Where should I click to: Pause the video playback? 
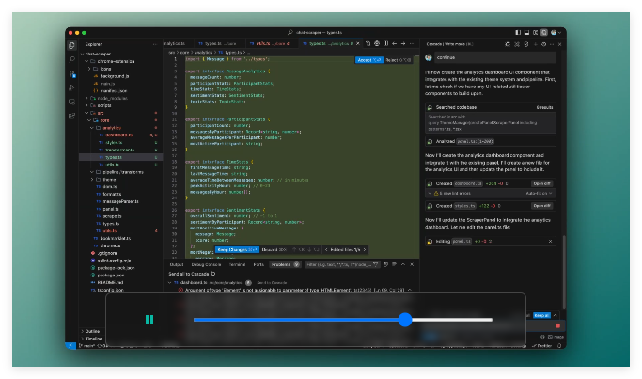[x=149, y=320]
